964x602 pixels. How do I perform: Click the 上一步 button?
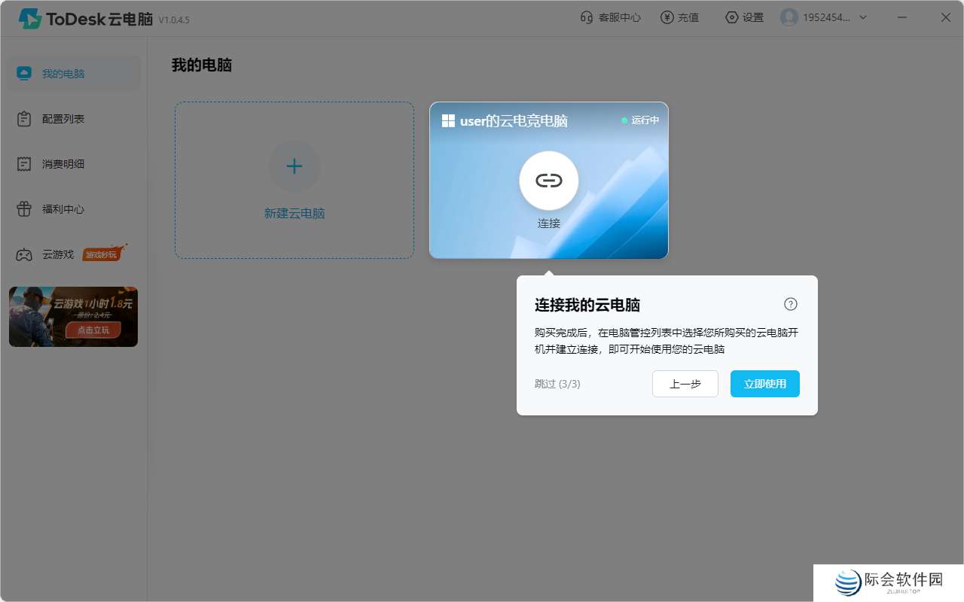click(685, 384)
